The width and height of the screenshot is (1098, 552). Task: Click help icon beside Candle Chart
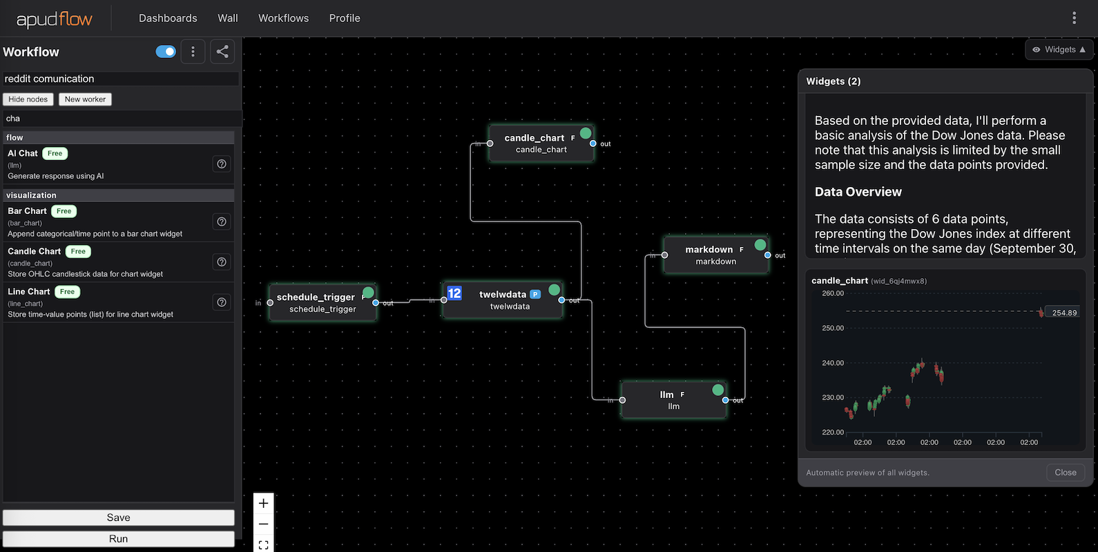tap(222, 262)
